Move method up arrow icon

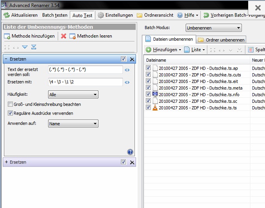pos(16,48)
